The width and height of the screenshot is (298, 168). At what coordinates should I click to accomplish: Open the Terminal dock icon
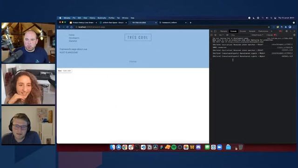tap(137, 147)
